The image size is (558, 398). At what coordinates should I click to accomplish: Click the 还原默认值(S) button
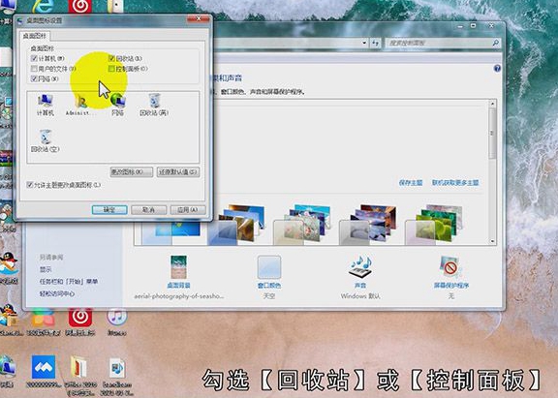(178, 172)
